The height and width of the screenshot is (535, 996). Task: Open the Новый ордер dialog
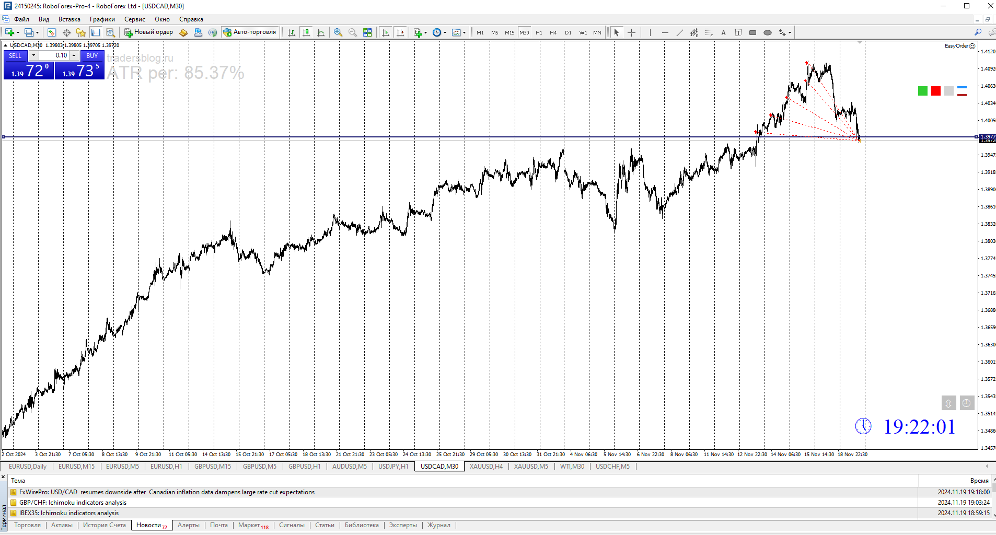tap(148, 32)
